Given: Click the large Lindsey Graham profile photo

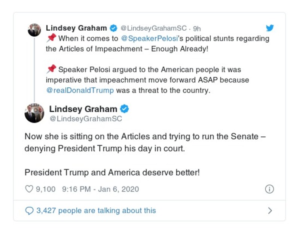Looking at the screenshot, I should (34, 113).
